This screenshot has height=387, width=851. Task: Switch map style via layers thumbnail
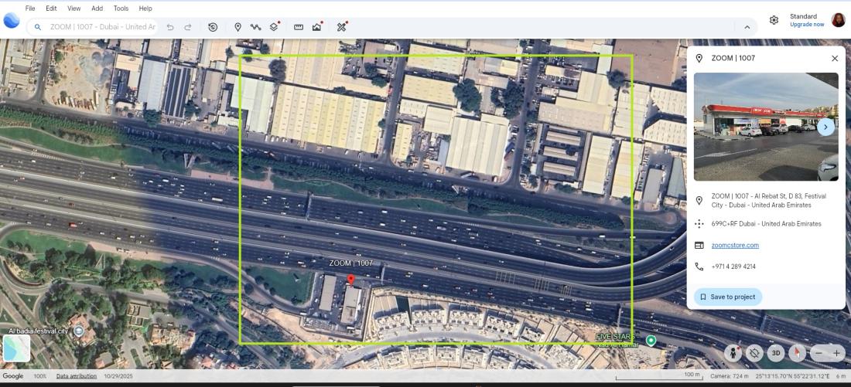click(x=16, y=348)
